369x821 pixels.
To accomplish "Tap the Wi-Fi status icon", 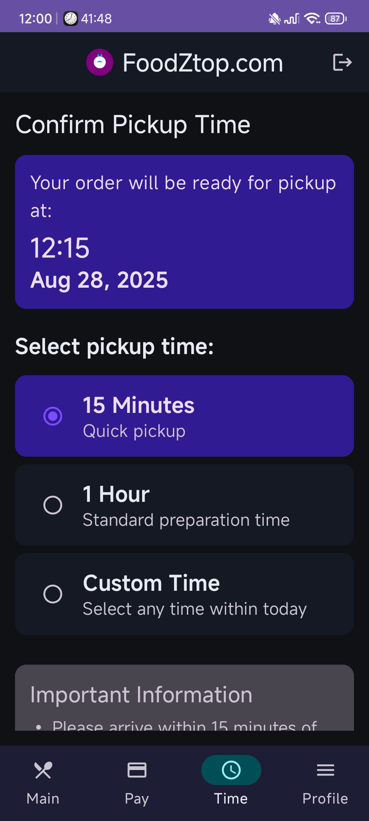I will pos(312,18).
